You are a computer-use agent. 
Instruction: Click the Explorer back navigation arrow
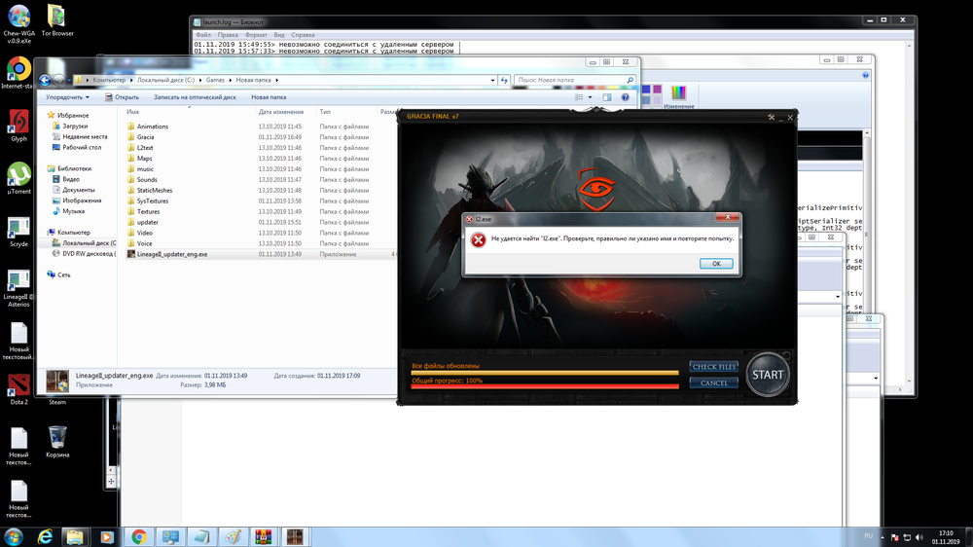click(46, 80)
